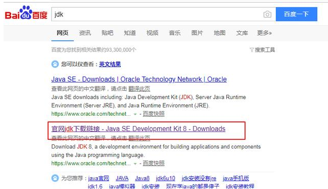328x189 pixels.
Task: Click the paw icon beside 为您推荐
Action: tap(55, 178)
